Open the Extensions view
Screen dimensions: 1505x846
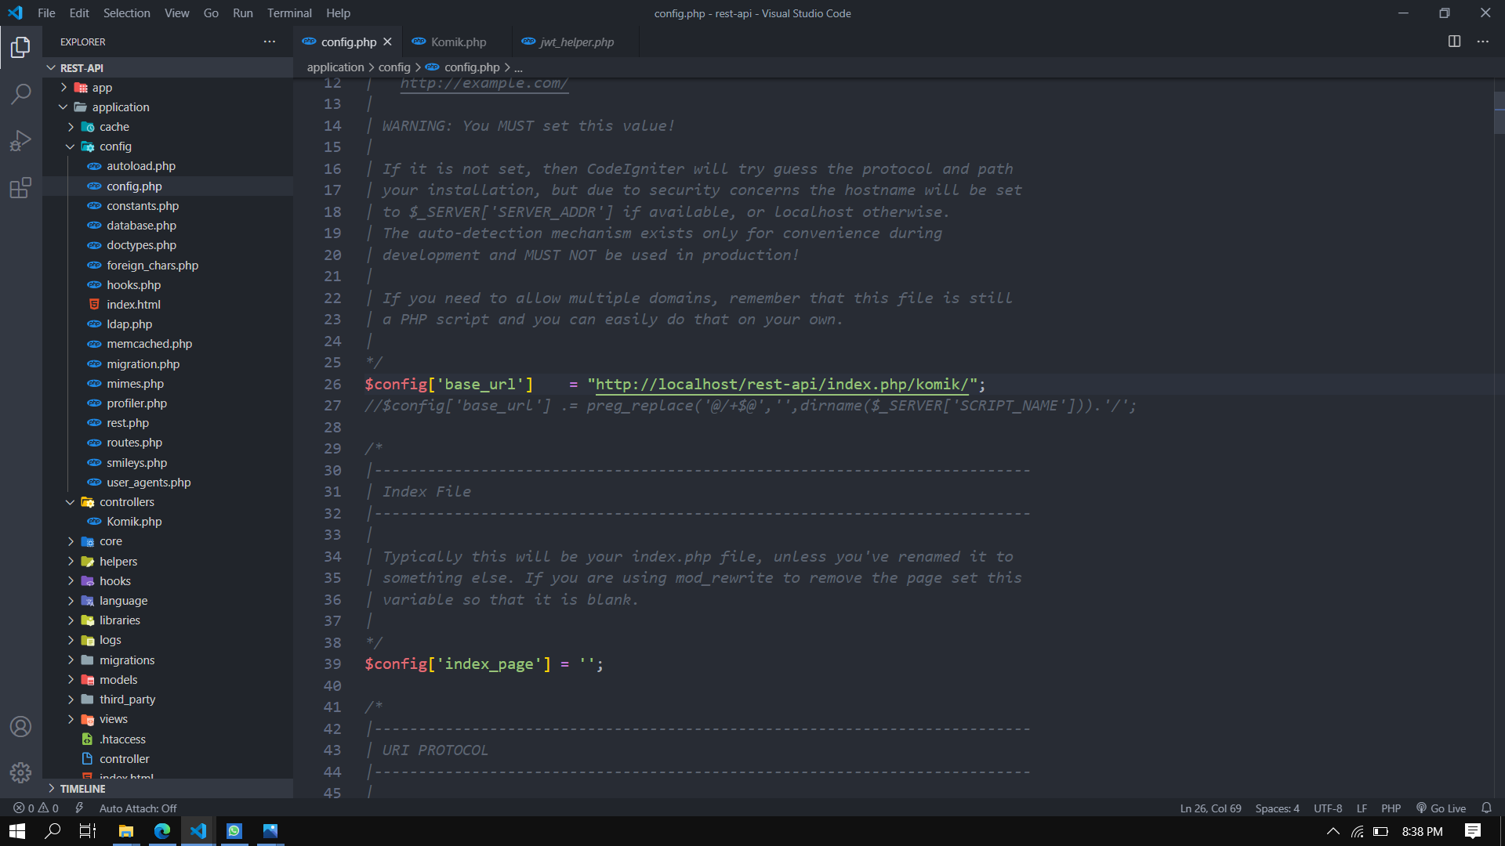click(x=21, y=188)
